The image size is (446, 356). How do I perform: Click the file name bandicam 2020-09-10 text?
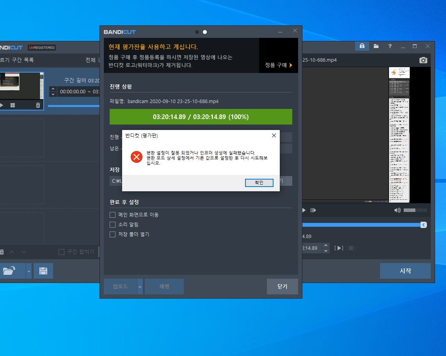coord(173,101)
